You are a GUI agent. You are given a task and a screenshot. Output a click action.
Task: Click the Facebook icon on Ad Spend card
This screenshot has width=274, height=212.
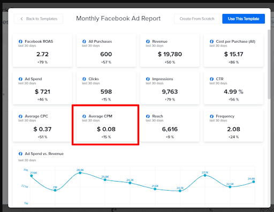(x=20, y=79)
